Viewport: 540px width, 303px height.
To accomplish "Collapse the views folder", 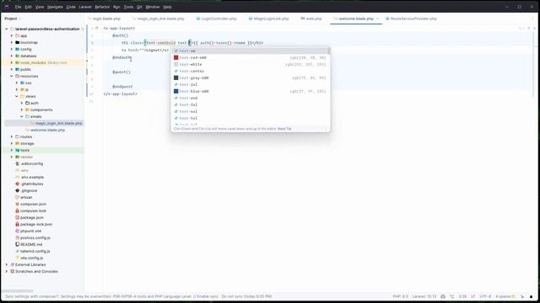I will tap(17, 97).
